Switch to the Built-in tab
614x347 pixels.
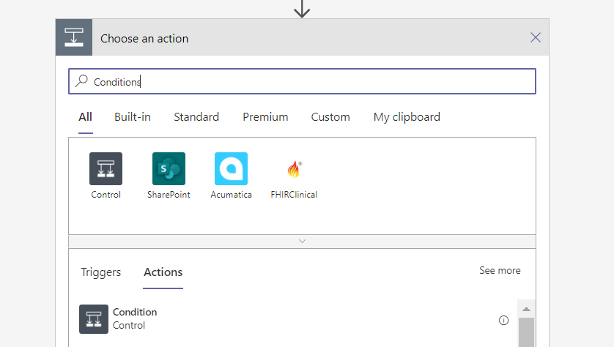(133, 117)
